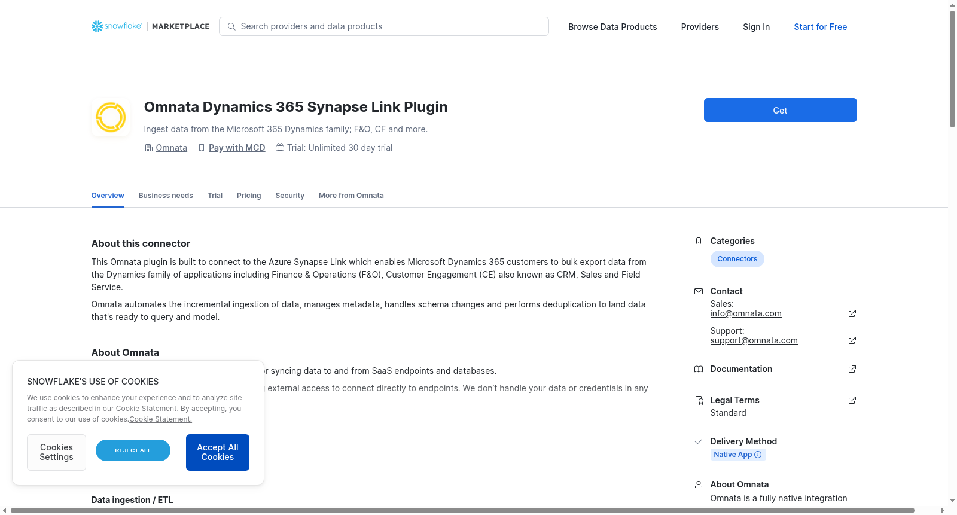This screenshot has width=957, height=515.
Task: Open Legal Terms external link icon
Action: (x=852, y=400)
